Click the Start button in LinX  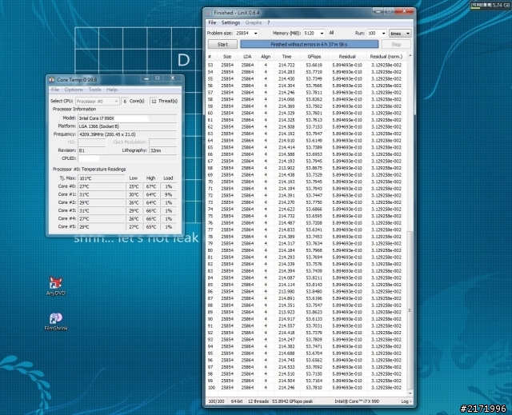(x=222, y=44)
